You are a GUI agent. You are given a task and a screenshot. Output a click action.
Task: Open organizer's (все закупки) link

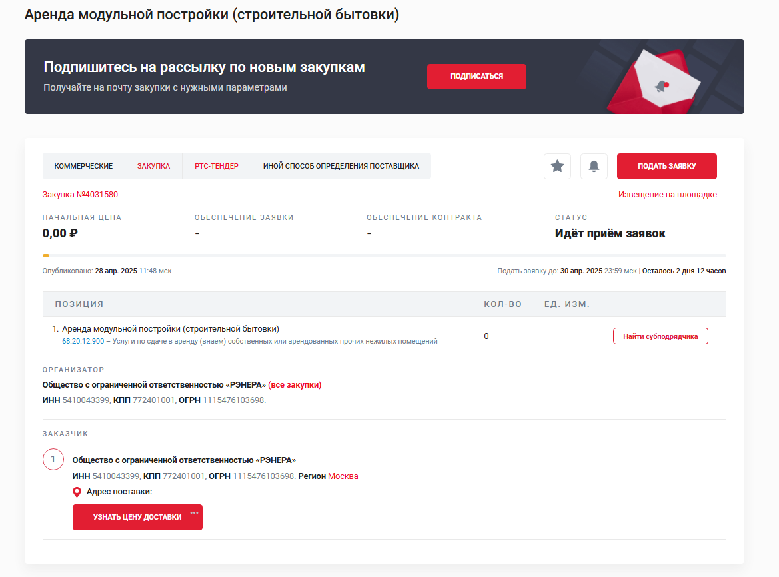coord(295,385)
